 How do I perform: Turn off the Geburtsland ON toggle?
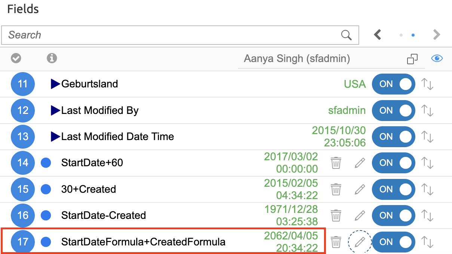click(393, 84)
